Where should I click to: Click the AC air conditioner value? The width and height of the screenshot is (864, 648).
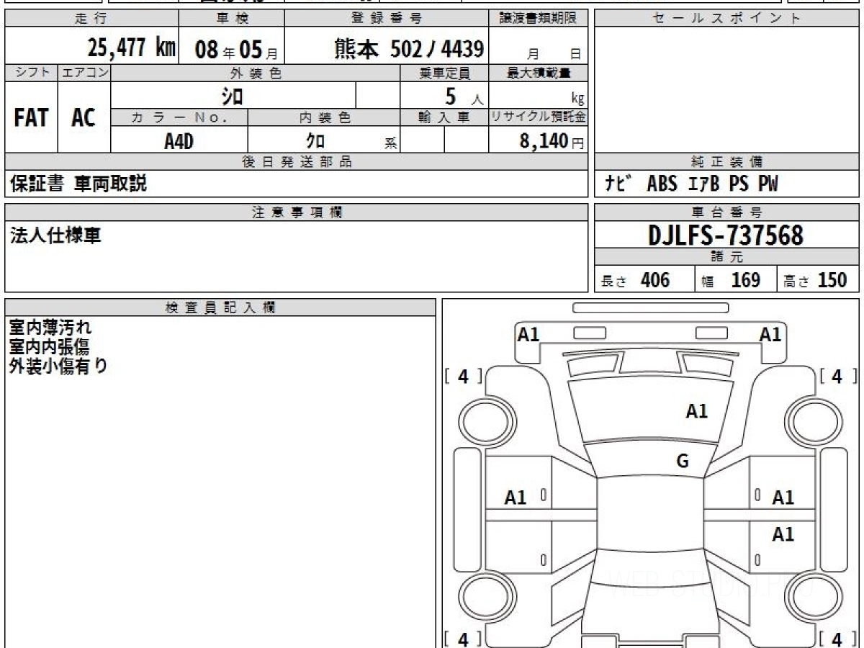click(84, 118)
